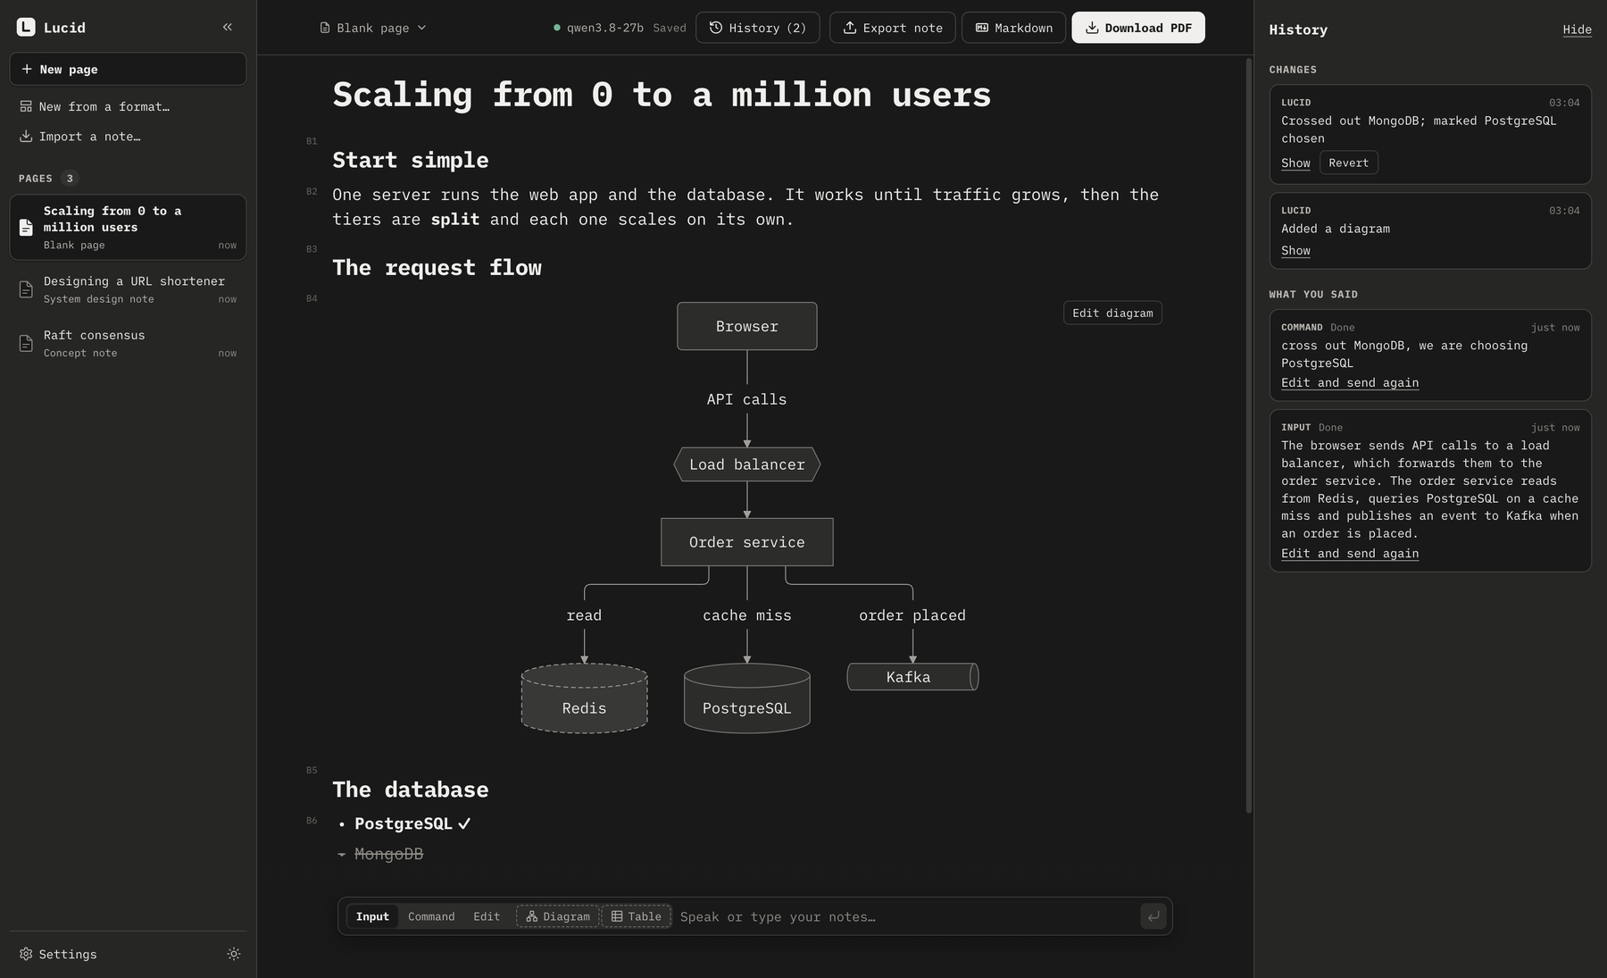The width and height of the screenshot is (1607, 978).
Task: Create a New page
Action: coord(128,69)
